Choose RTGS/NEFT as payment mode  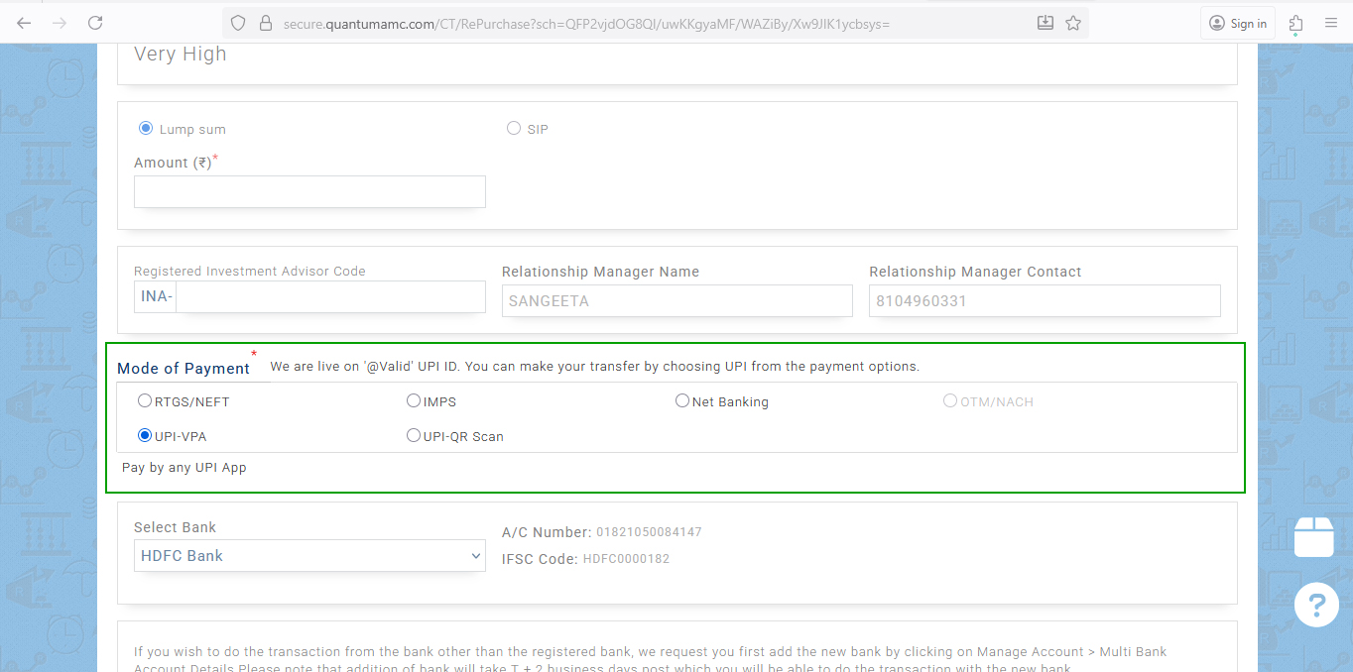click(145, 401)
